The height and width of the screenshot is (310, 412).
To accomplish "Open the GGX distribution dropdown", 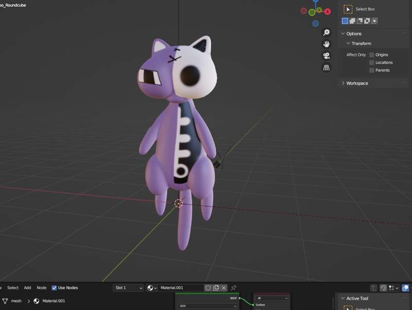I will pyautogui.click(x=208, y=306).
